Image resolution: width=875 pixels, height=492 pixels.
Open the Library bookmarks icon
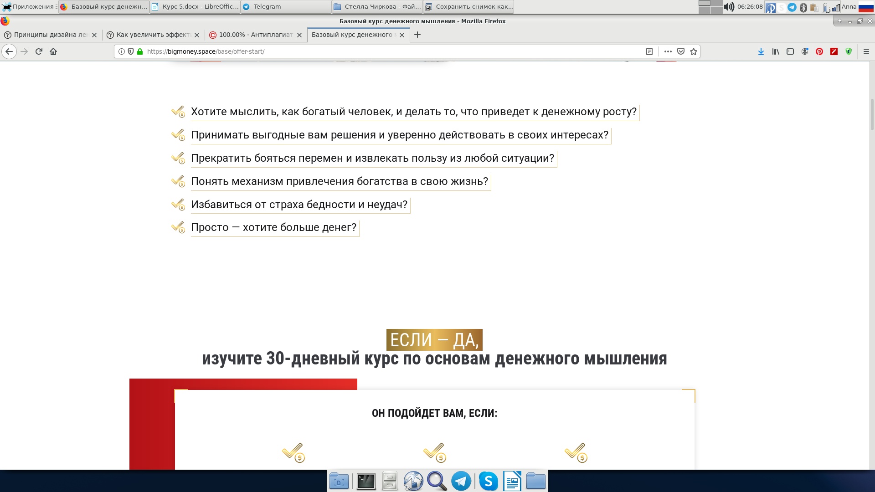(776, 51)
